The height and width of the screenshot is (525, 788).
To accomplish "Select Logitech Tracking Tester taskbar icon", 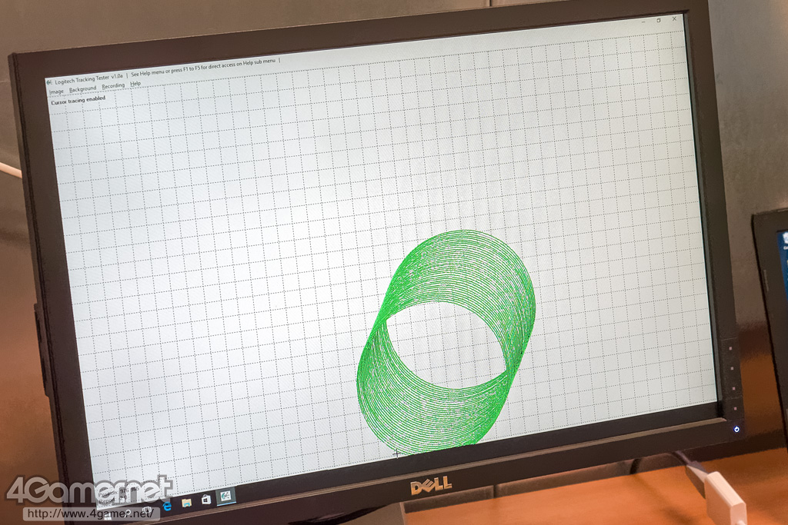I will click(x=225, y=497).
